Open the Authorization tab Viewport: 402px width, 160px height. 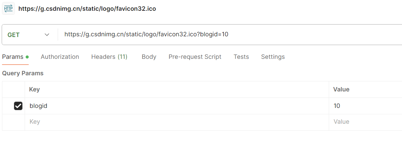[60, 57]
